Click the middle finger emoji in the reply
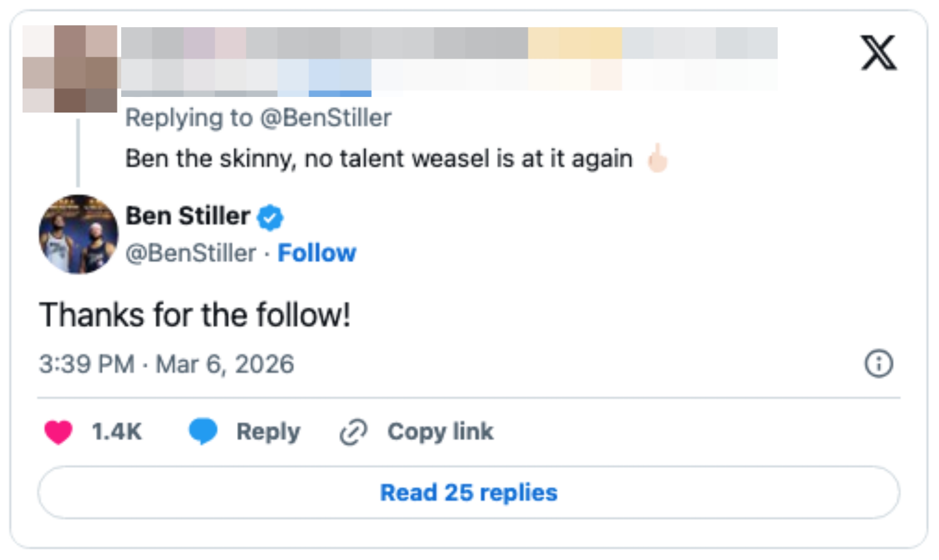 (657, 159)
